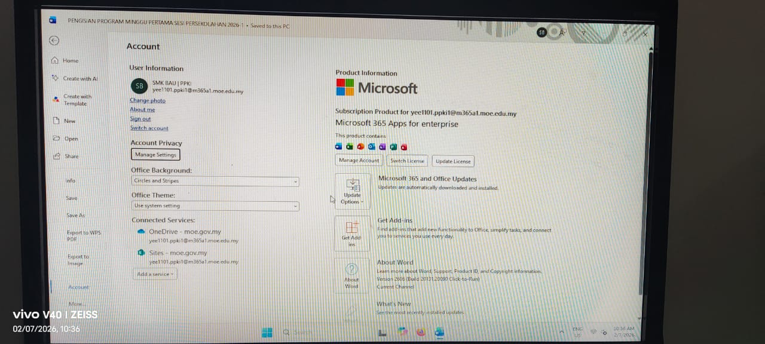Image resolution: width=765 pixels, height=344 pixels.
Task: Click the 'Microsoft 365 Apps for enterprise' text
Action: (x=397, y=124)
